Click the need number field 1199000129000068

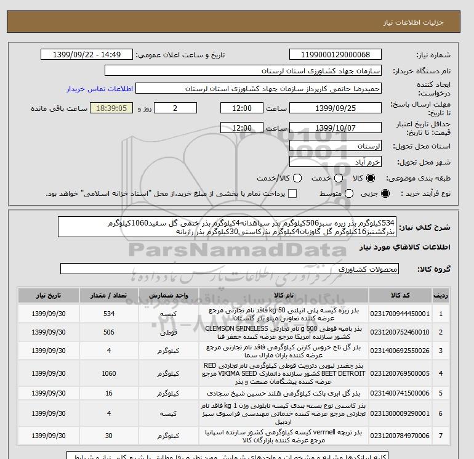click(x=335, y=54)
